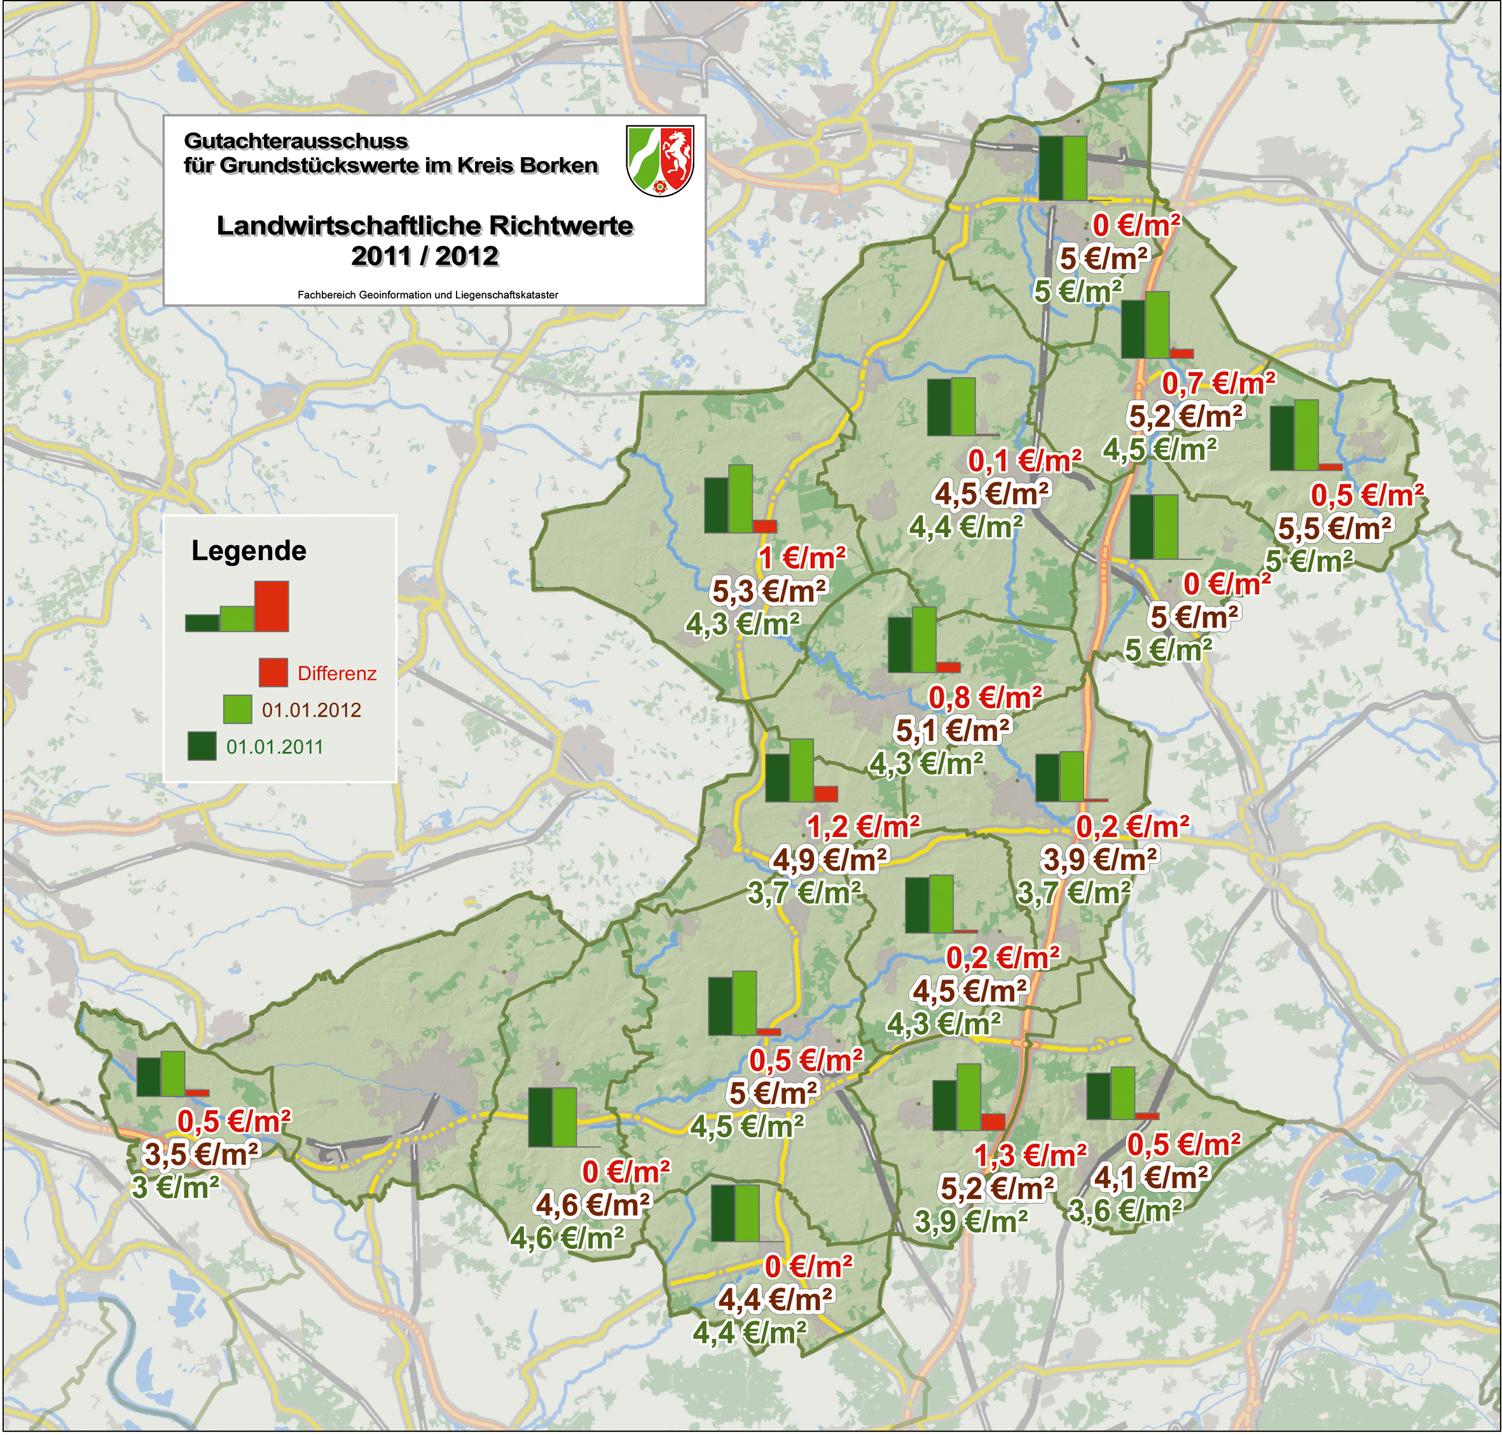Click the 3,5 €/m² value label
Screen dimensions: 1502x1435
point(202,1153)
